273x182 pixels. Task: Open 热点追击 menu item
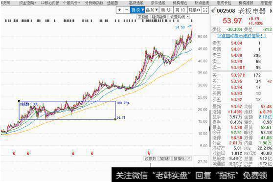tap(202, 3)
